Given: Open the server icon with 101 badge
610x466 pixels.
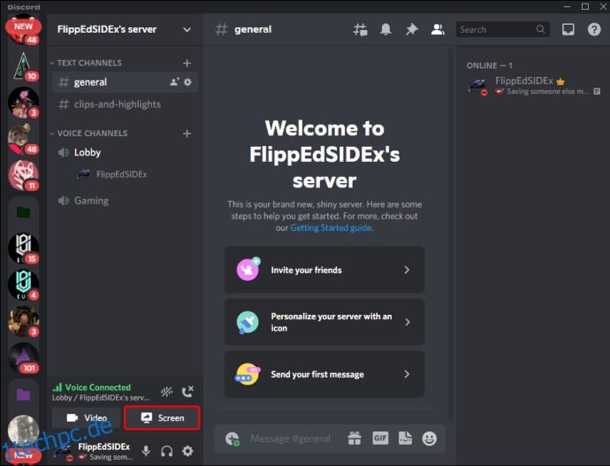Looking at the screenshot, I should pos(23,358).
